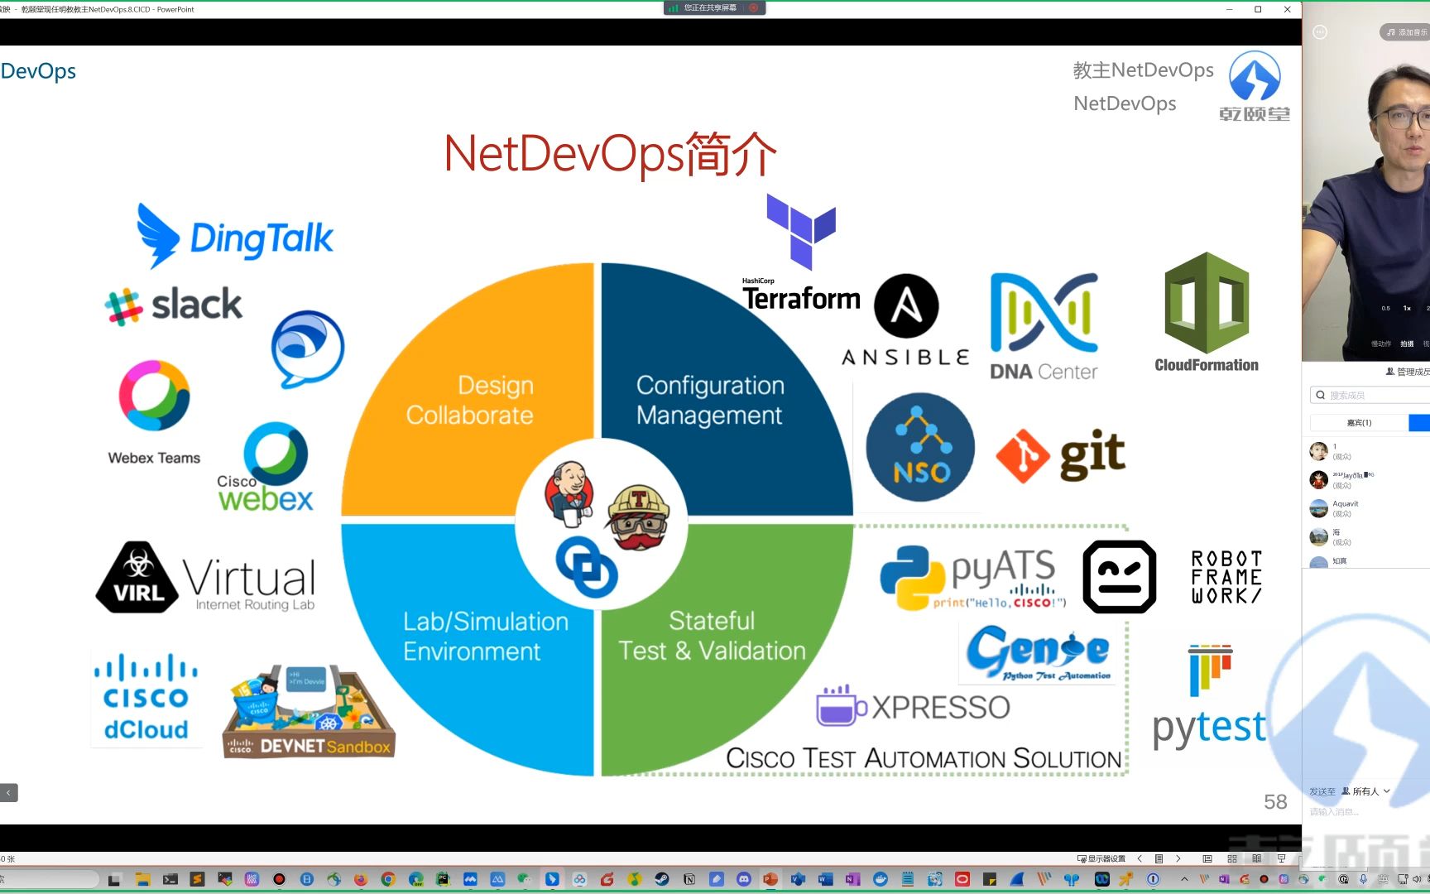Open Microsoft Word from the taskbar
Viewport: 1430px width, 894px height.
[x=825, y=879]
